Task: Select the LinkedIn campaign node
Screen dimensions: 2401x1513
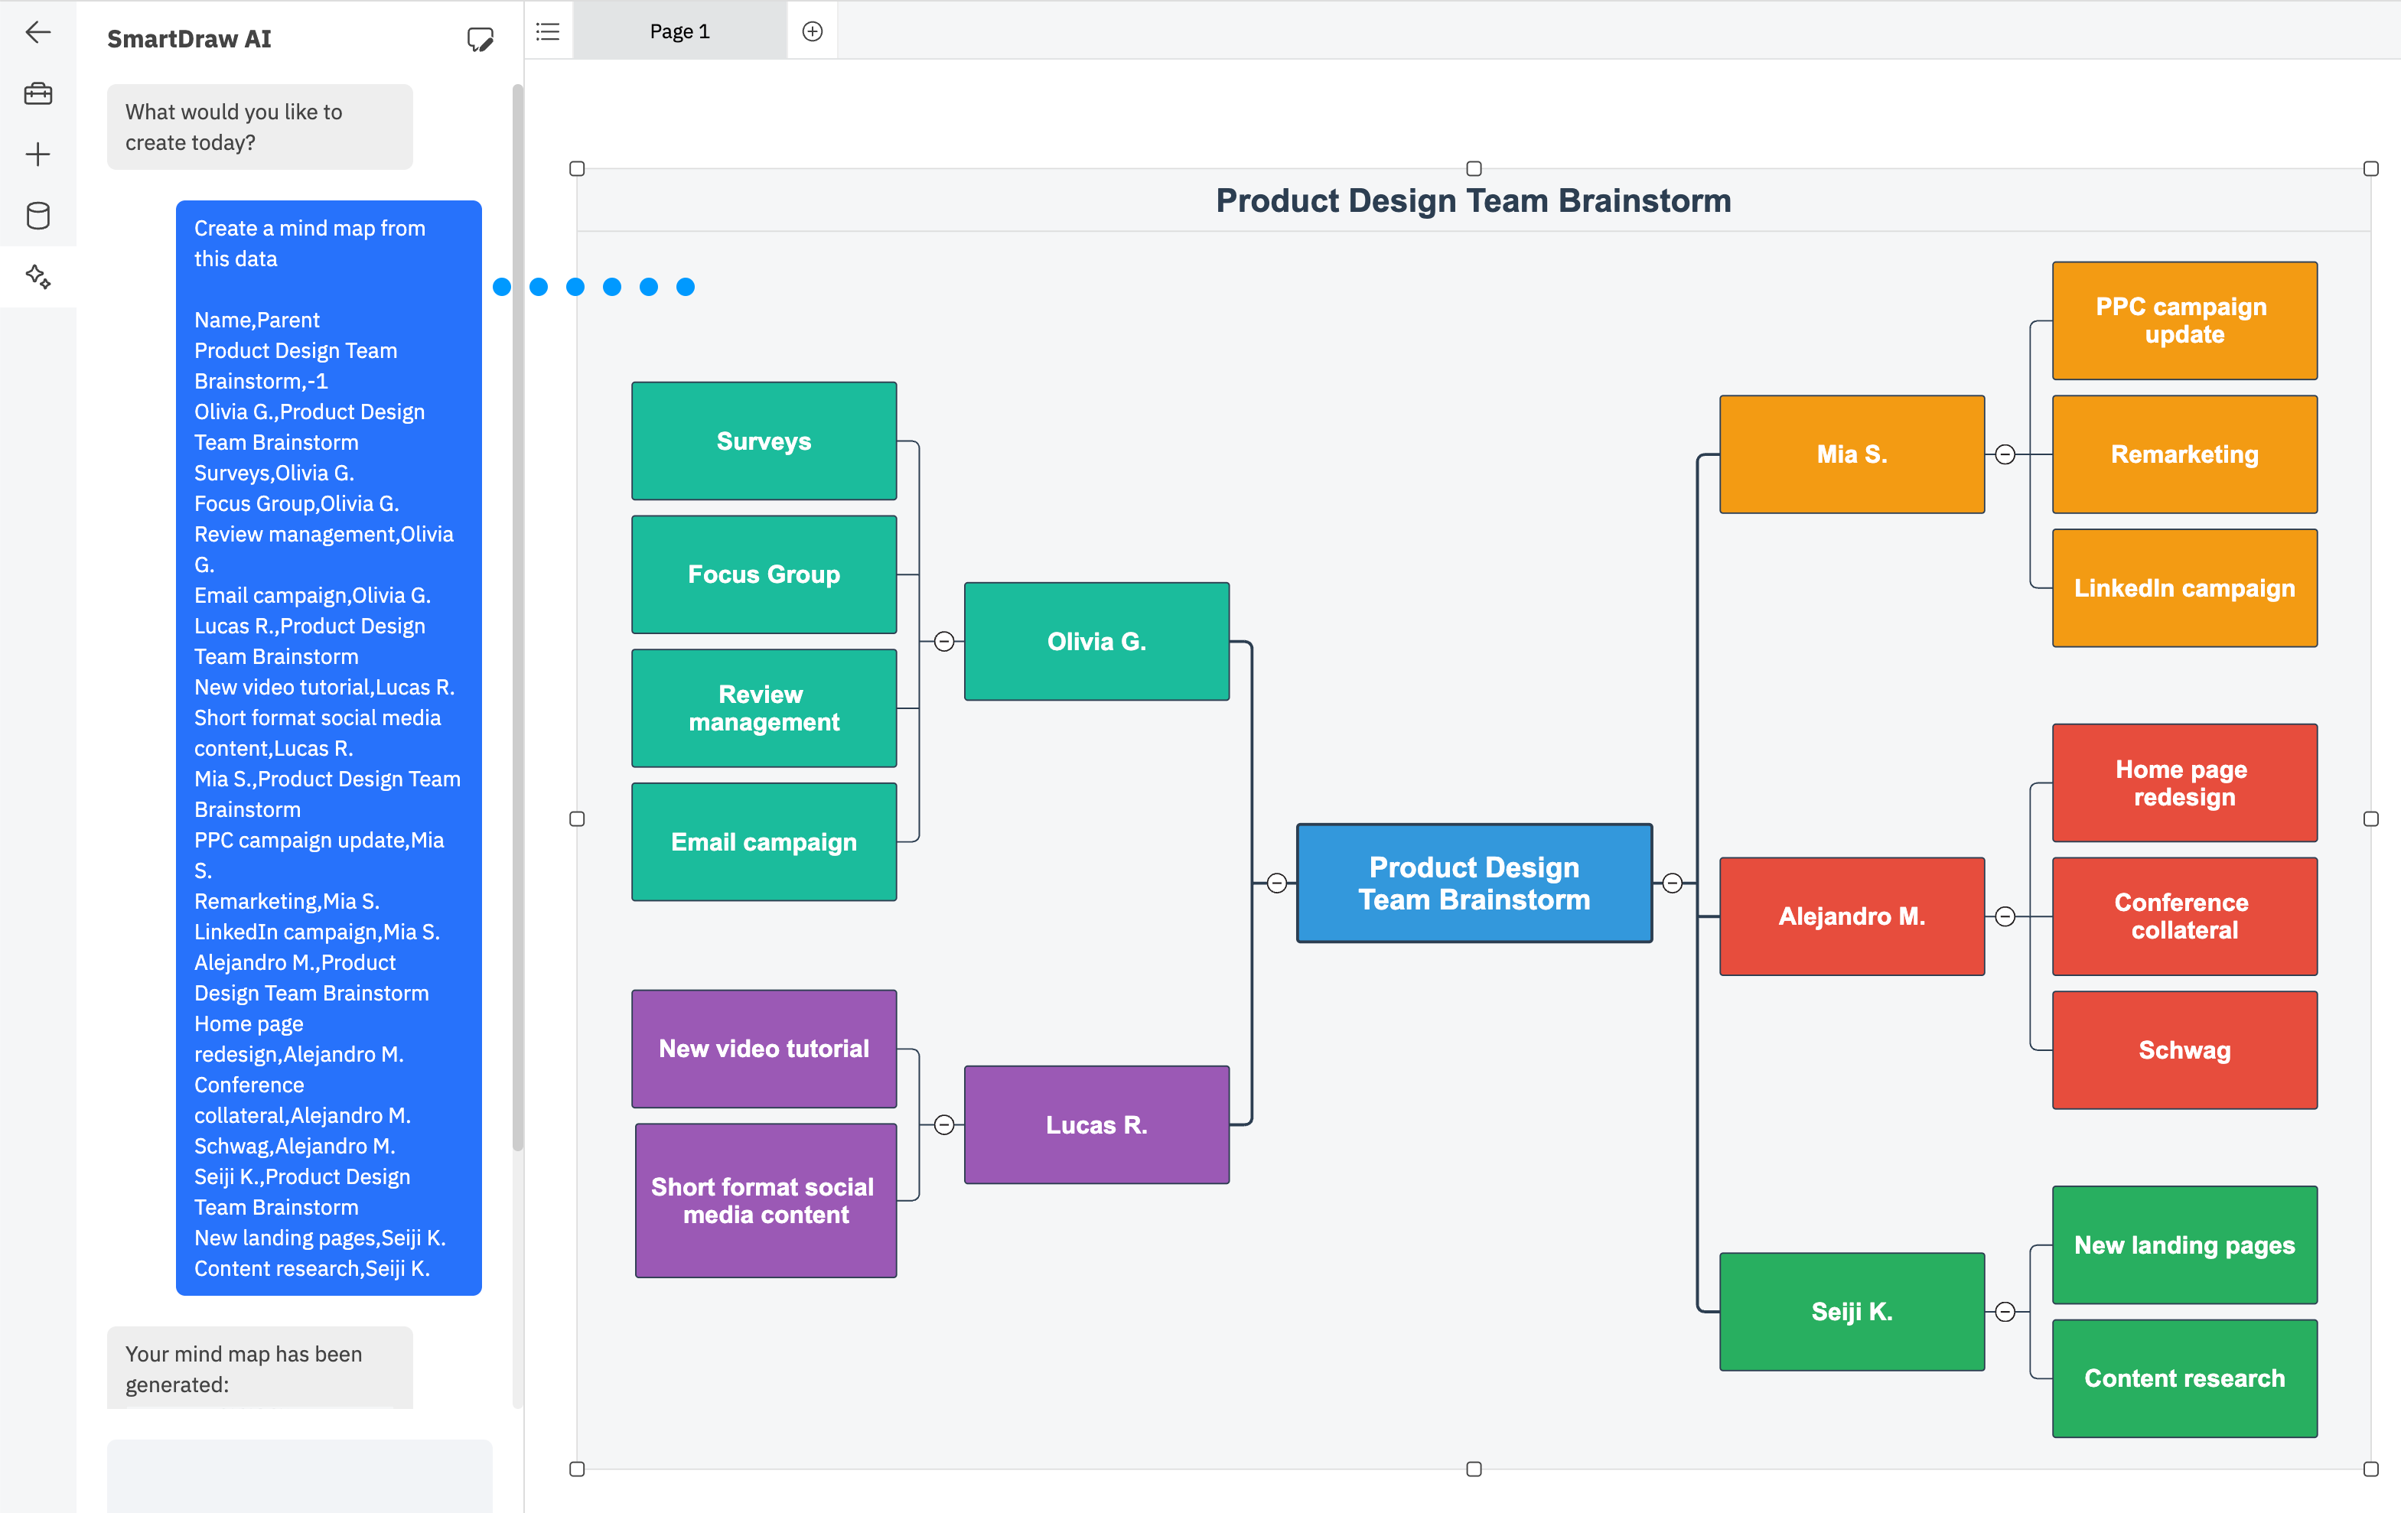Action: [2184, 588]
